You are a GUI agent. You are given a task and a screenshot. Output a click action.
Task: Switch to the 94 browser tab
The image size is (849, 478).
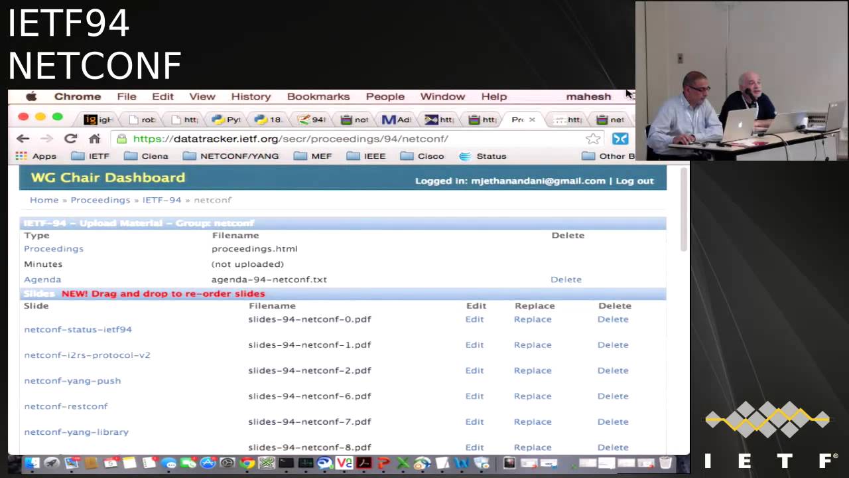311,119
